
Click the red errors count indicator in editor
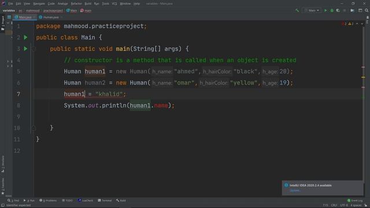[344, 24]
